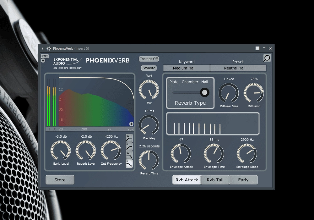The image size is (314, 220).
Task: Click the 2900 Hz envelope slope value
Action: pyautogui.click(x=247, y=140)
